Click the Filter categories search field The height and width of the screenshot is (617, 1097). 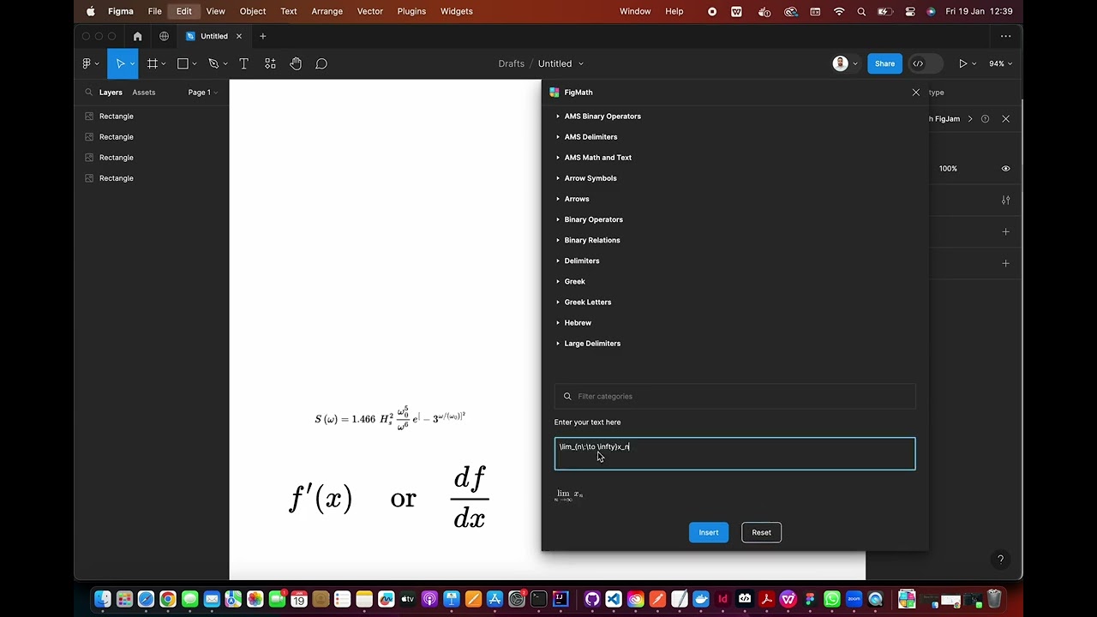[x=734, y=396]
